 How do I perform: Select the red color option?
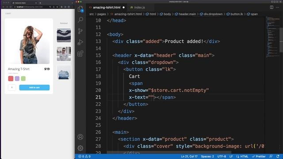(x=11, y=79)
